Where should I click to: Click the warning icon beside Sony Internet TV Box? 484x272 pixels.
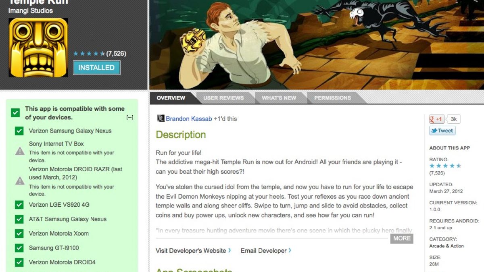[x=20, y=151]
